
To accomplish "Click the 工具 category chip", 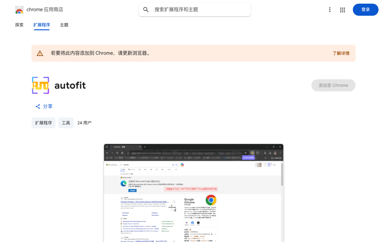I will [66, 123].
